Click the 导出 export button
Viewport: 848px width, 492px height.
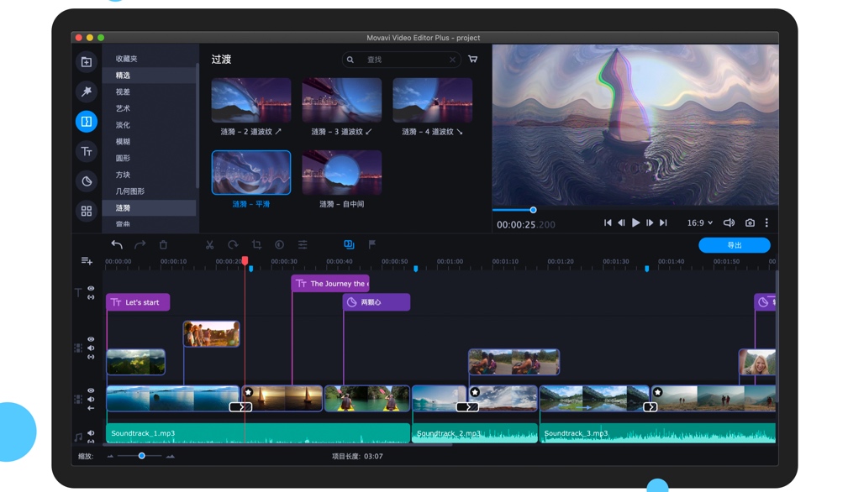[x=734, y=244]
